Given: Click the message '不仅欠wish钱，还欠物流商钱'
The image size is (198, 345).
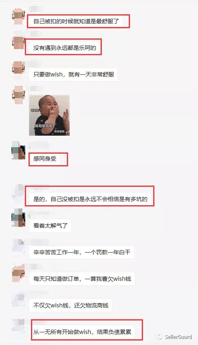Looking at the screenshot, I should point(70,305).
